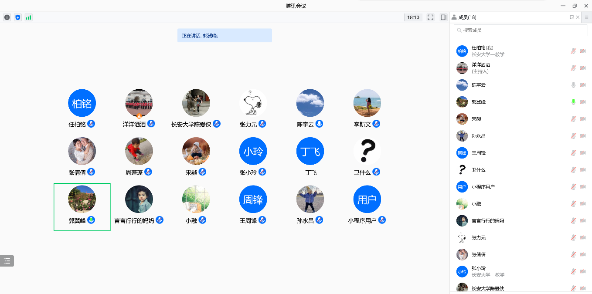Select 郭冀峰's highlighted speaker tile
This screenshot has width=592, height=294.
tap(82, 207)
